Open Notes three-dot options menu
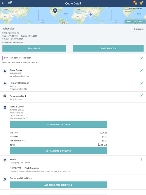The width and height of the screenshot is (146, 195). (142, 159)
